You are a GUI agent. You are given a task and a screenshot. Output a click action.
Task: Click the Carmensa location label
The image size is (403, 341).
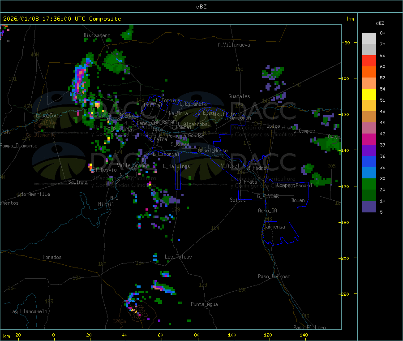pos(274,227)
